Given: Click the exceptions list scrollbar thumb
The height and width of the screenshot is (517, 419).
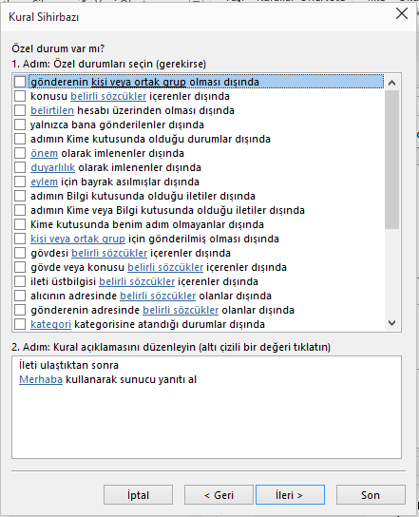Looking at the screenshot, I should (391, 160).
